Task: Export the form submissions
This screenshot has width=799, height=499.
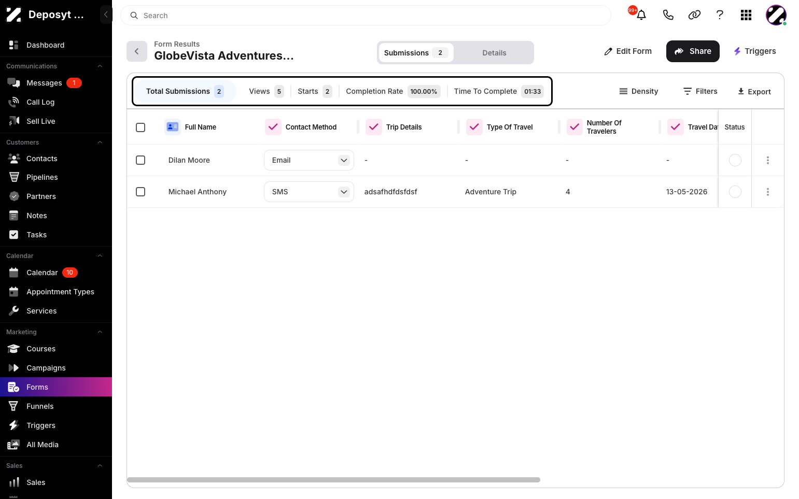Action: pos(754,92)
